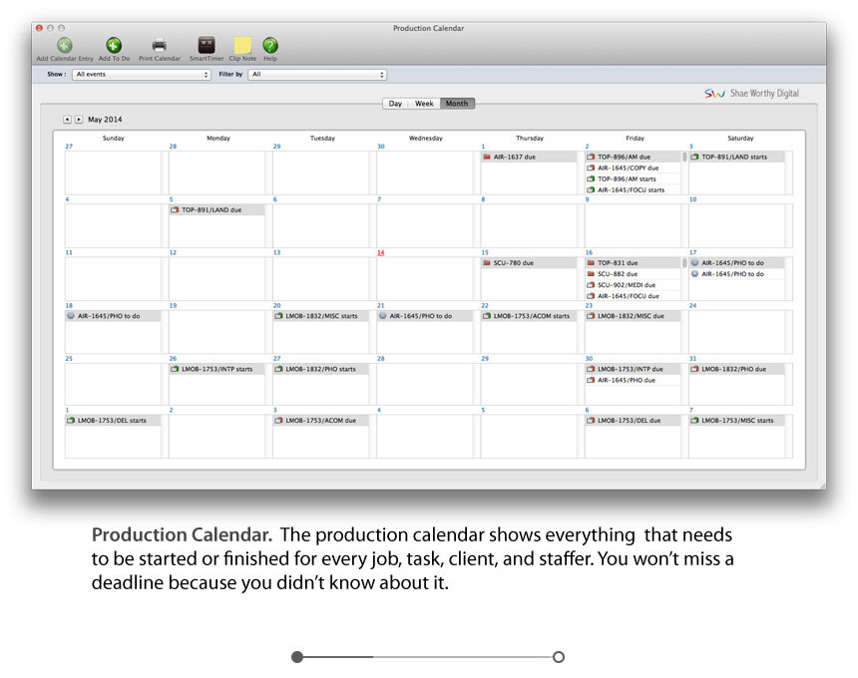Select the LMOB-1753/INTP starts entry
Screen dimensions: 858x678
pos(217,369)
